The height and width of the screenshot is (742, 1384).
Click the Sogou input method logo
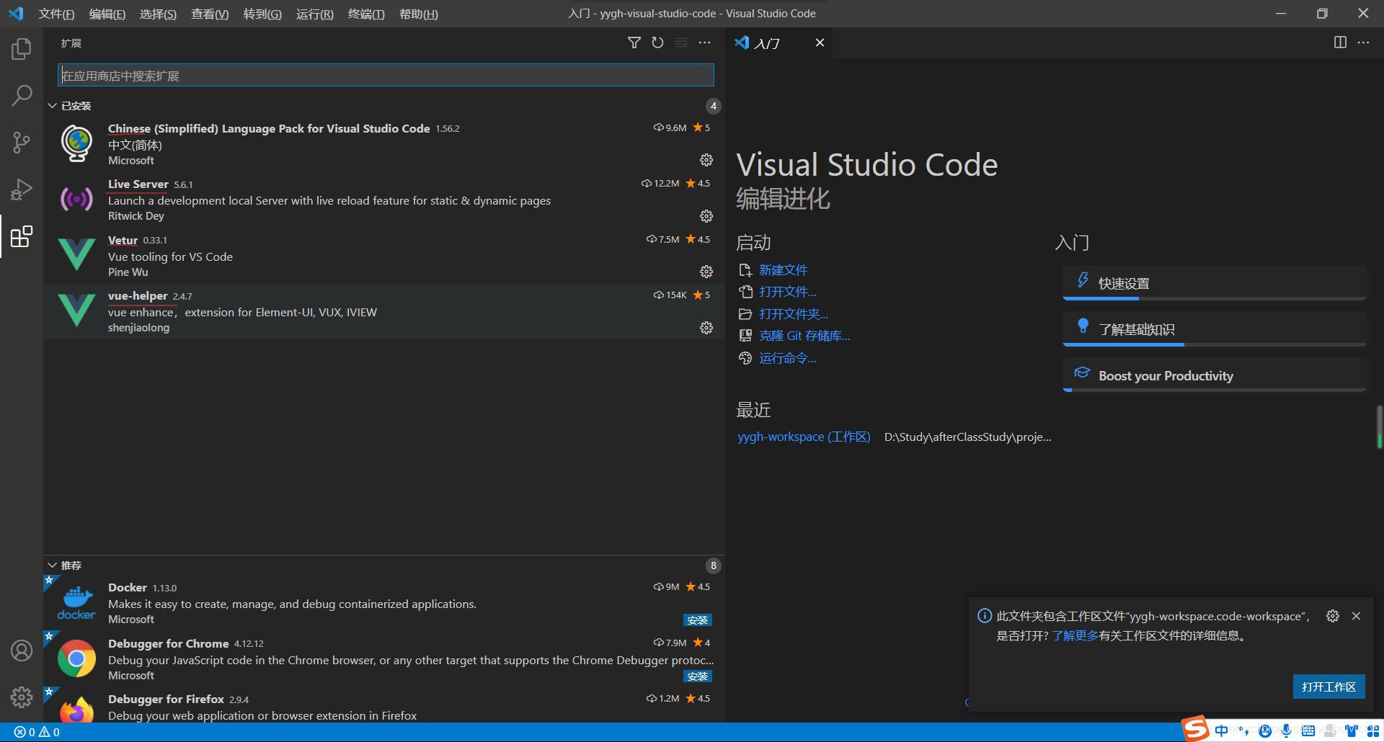click(1195, 729)
